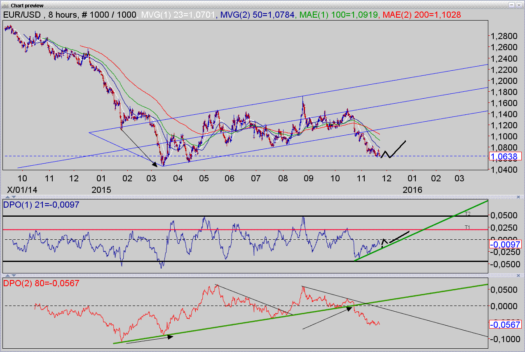
Task: Click the X/01/14 date label
Action: pos(22,190)
